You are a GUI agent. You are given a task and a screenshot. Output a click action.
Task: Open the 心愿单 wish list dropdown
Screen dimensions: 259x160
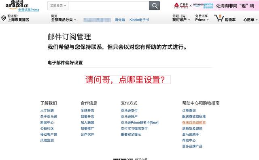click(x=250, y=20)
